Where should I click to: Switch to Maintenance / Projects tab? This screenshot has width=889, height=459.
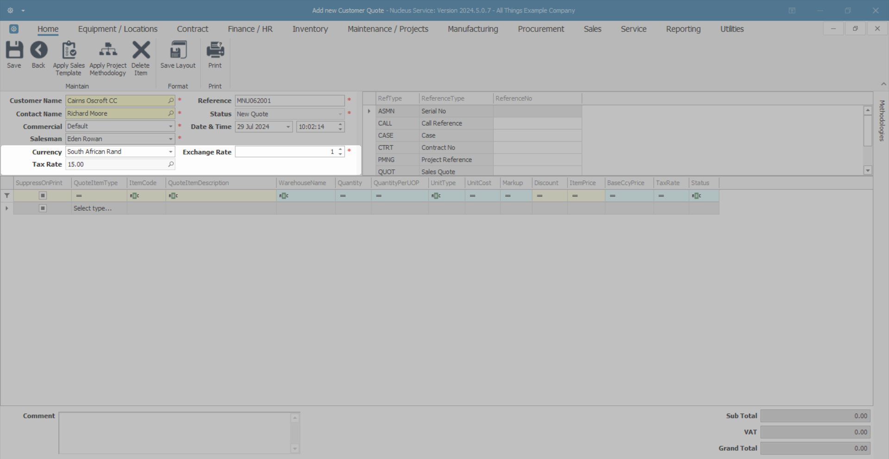pos(388,29)
